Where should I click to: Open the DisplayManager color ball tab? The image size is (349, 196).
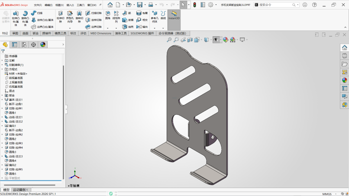43,45
